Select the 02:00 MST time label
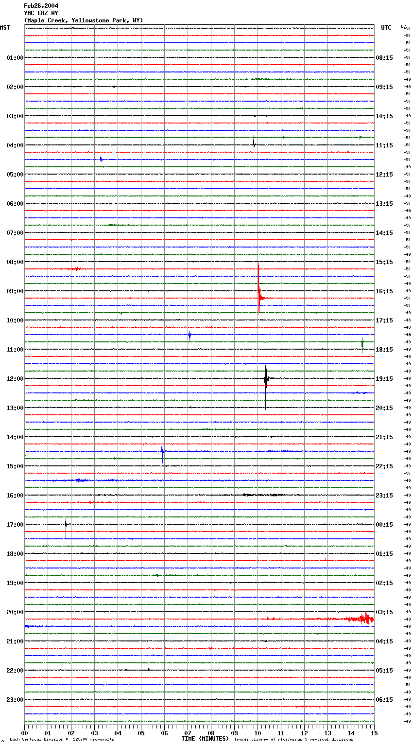Image resolution: width=413 pixels, height=746 pixels. coord(15,87)
